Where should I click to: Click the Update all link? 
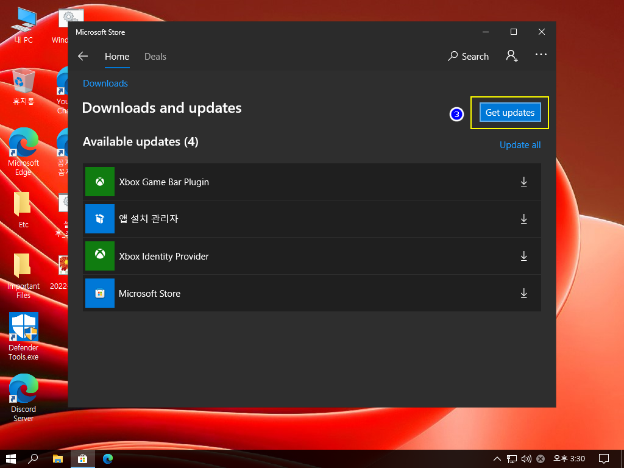[x=520, y=145]
